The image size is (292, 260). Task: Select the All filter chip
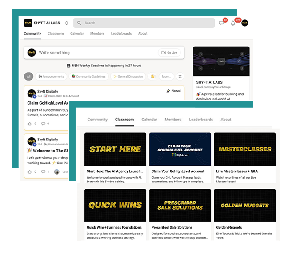coord(28,77)
